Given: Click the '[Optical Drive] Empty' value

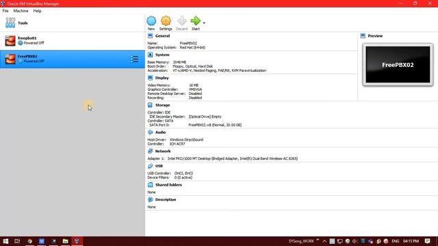Looking at the screenshot, I should point(205,117).
